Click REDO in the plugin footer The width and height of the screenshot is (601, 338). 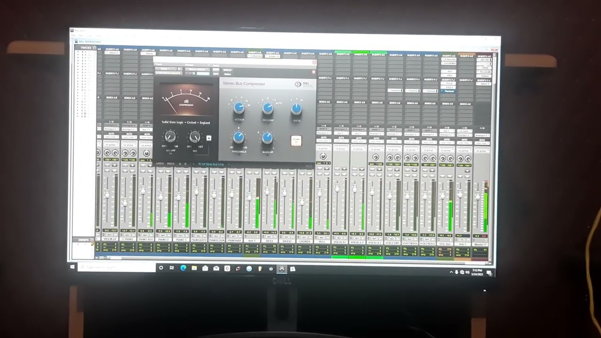(x=170, y=164)
